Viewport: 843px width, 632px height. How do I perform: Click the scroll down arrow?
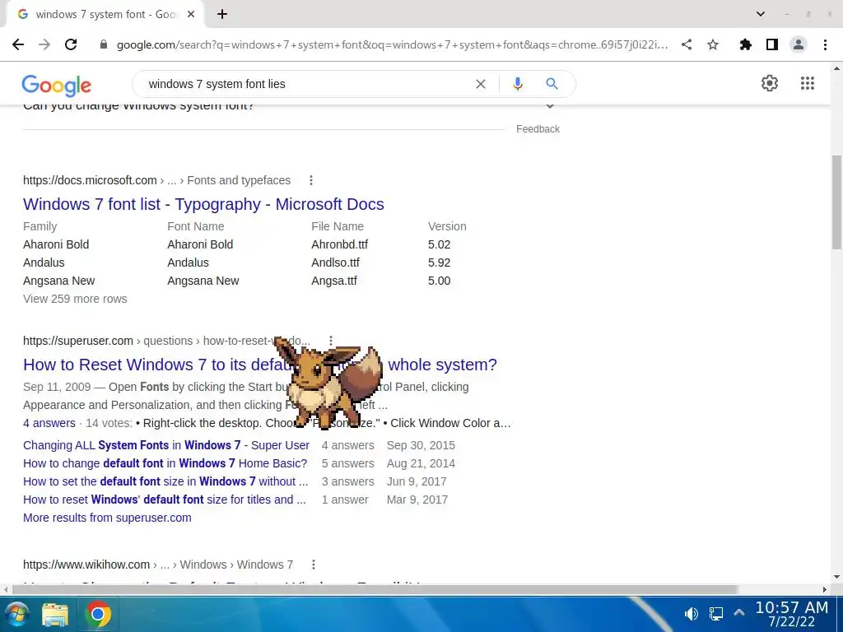(x=836, y=576)
